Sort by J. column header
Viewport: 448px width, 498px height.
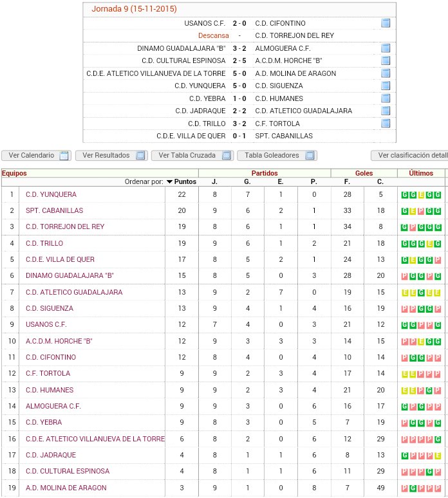click(214, 181)
